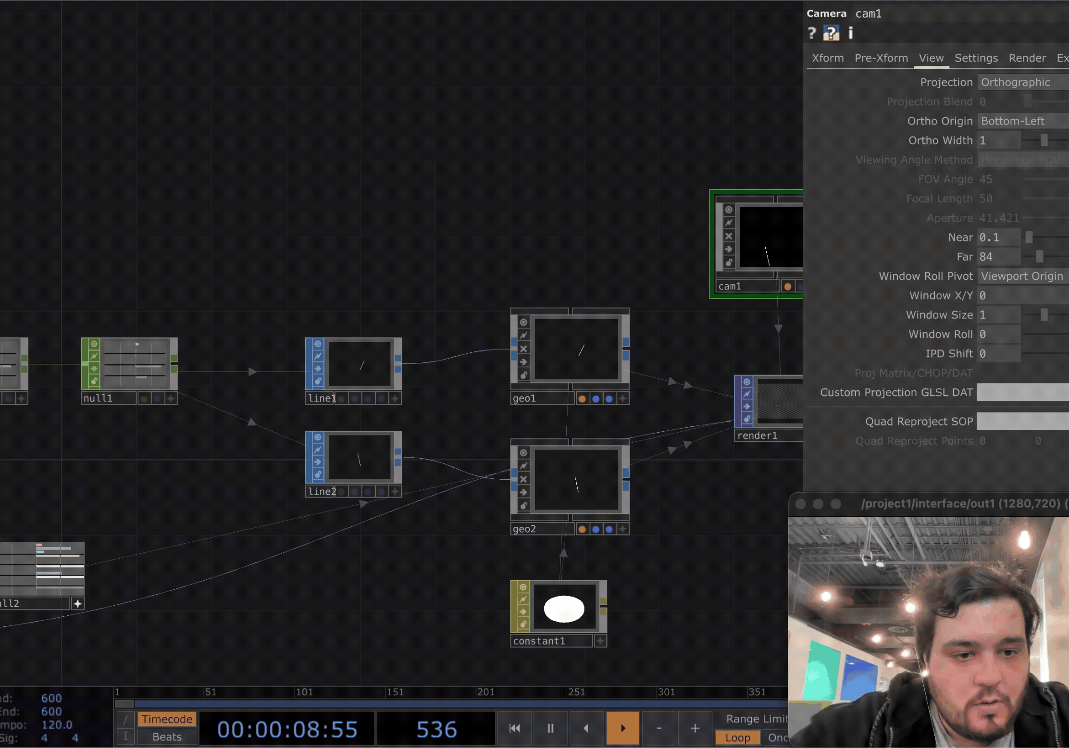This screenshot has height=748, width=1069.
Task: Open the cam1 operator info icon
Action: 850,33
